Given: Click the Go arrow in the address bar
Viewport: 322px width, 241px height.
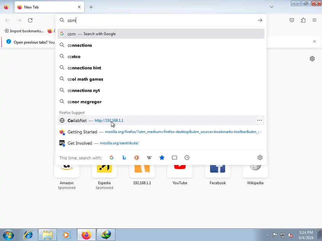Looking at the screenshot, I should [x=260, y=20].
